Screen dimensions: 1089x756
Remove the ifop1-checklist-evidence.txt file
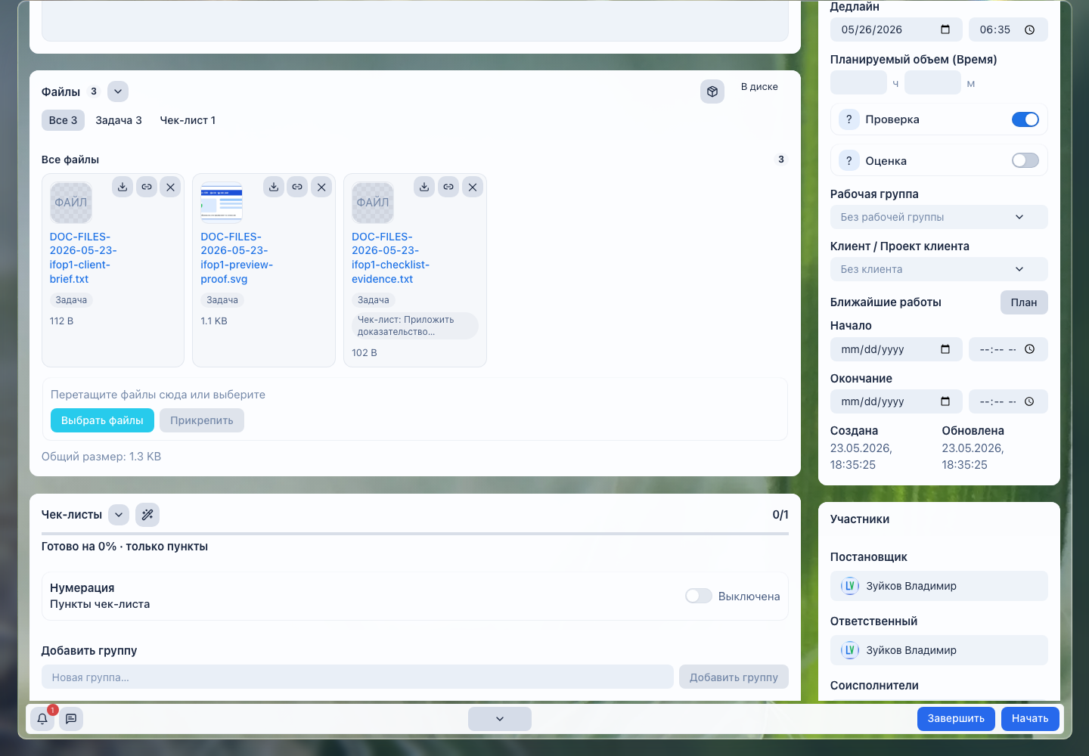(473, 187)
